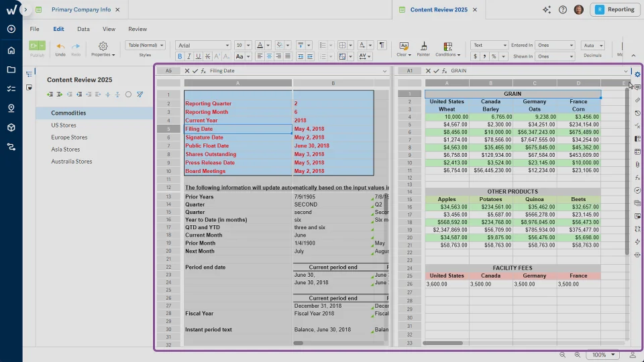Select the format Painter tool
This screenshot has width=644, height=362.
pyautogui.click(x=423, y=46)
